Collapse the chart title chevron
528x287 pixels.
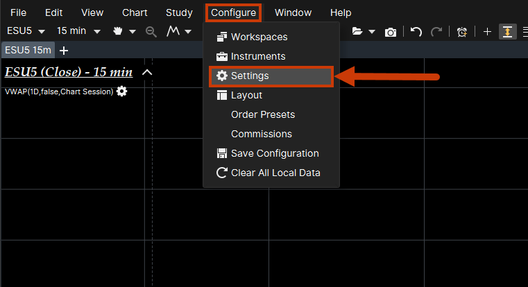146,72
